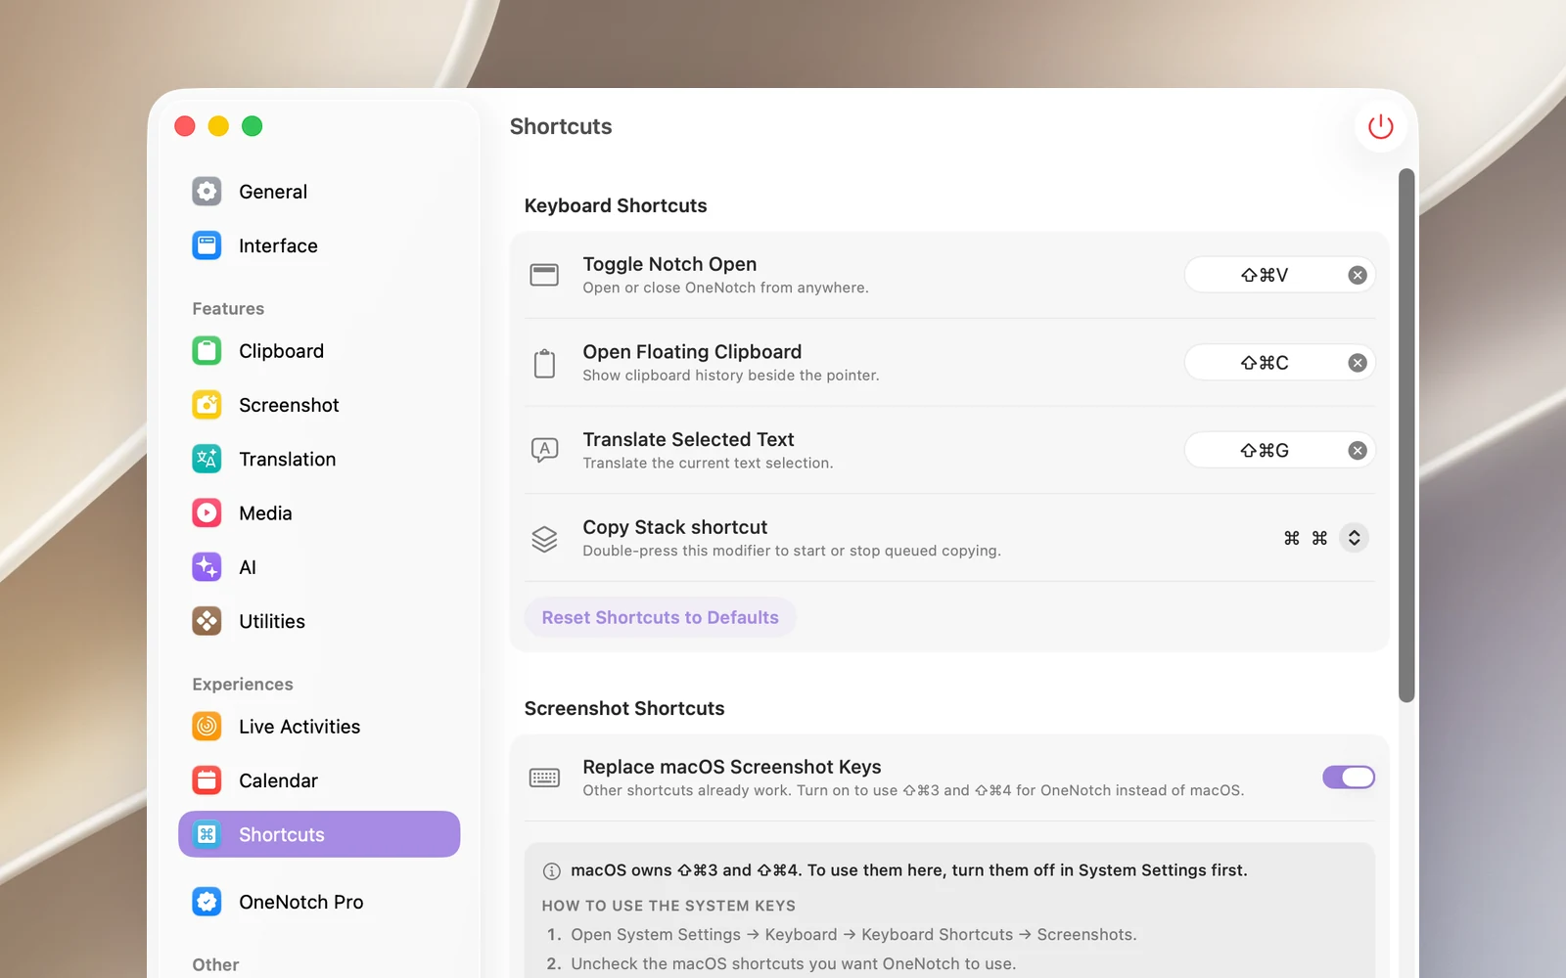
Task: Open the Copy Stack modifier dropdown
Action: [1354, 538]
